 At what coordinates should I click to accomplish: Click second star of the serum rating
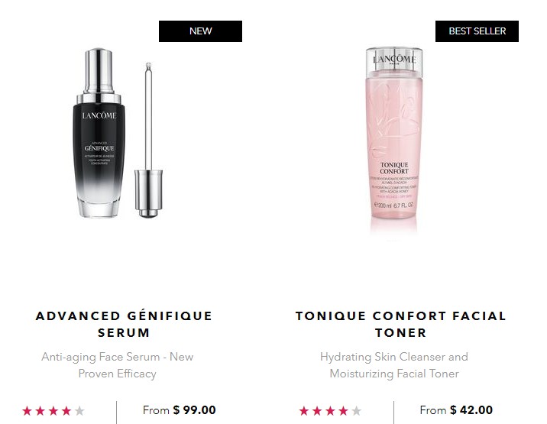click(40, 411)
